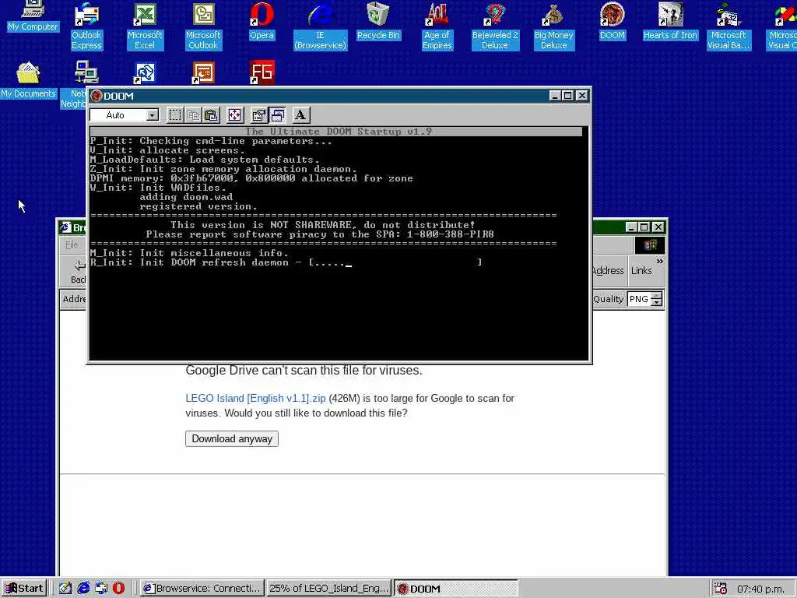Toggle the Background button in the DOOM toolbar

[x=277, y=115]
